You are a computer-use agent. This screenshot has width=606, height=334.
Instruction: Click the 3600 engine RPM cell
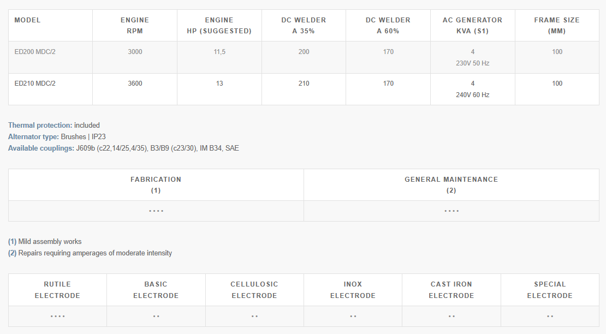tap(135, 83)
